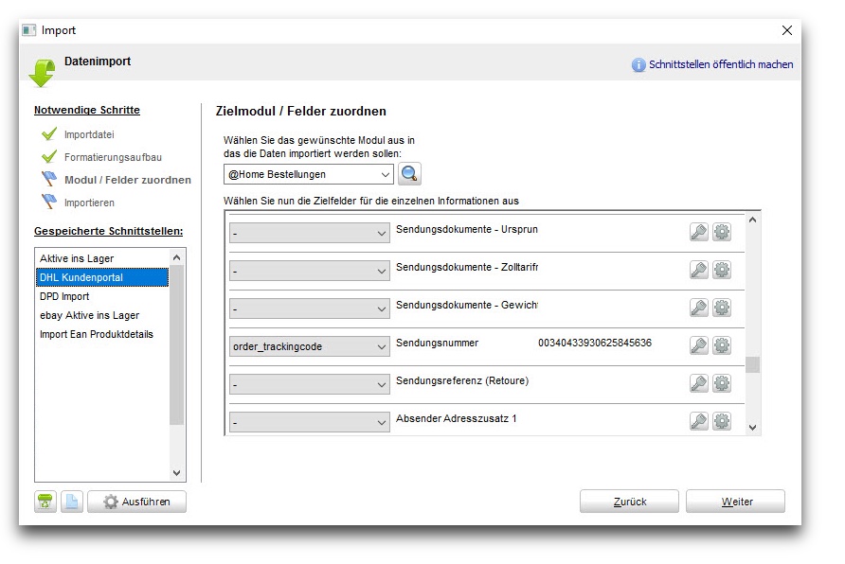Click the magnifier icon beside module dropdown

tap(409, 174)
